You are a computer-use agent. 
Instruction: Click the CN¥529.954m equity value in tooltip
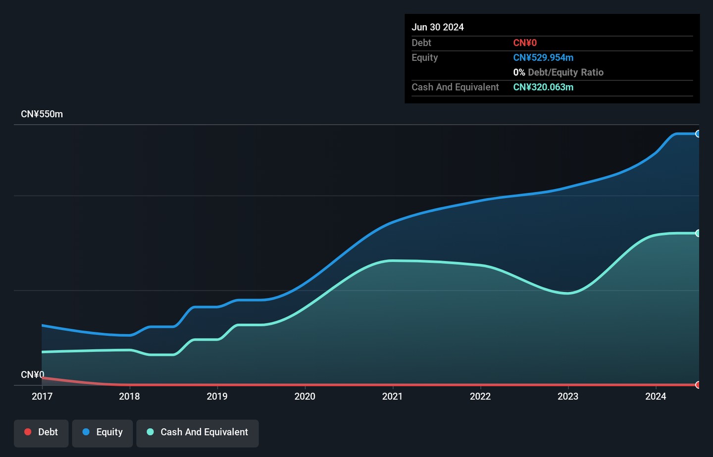click(x=543, y=57)
